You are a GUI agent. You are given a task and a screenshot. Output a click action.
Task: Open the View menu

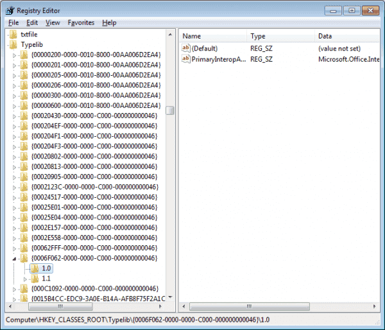coord(53,22)
